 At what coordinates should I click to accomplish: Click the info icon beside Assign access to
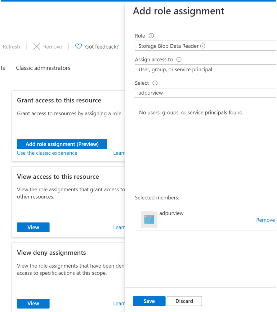(x=179, y=60)
